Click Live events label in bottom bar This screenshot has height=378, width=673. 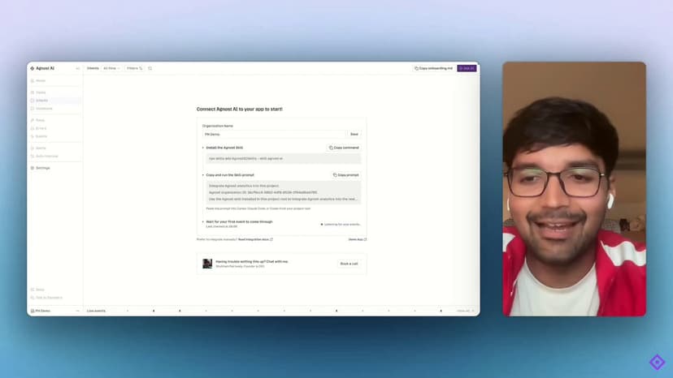pyautogui.click(x=96, y=311)
